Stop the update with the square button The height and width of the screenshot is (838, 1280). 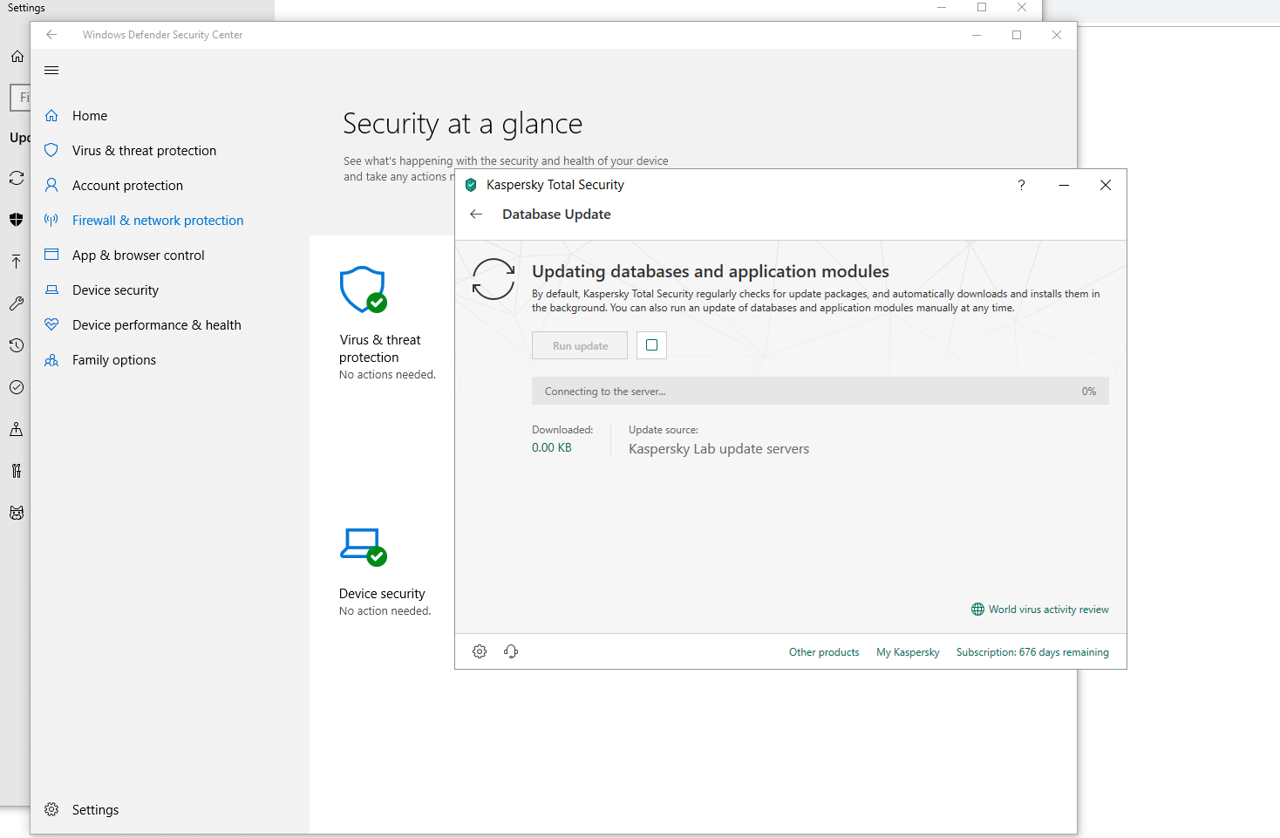pyautogui.click(x=651, y=345)
